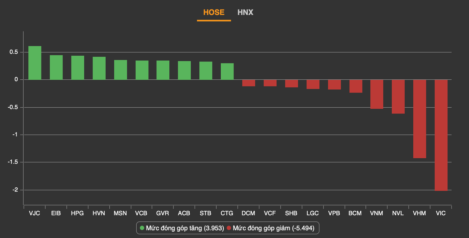Click the green EIB bar
Image resolution: width=469 pixels, height=238 pixels.
pos(56,68)
